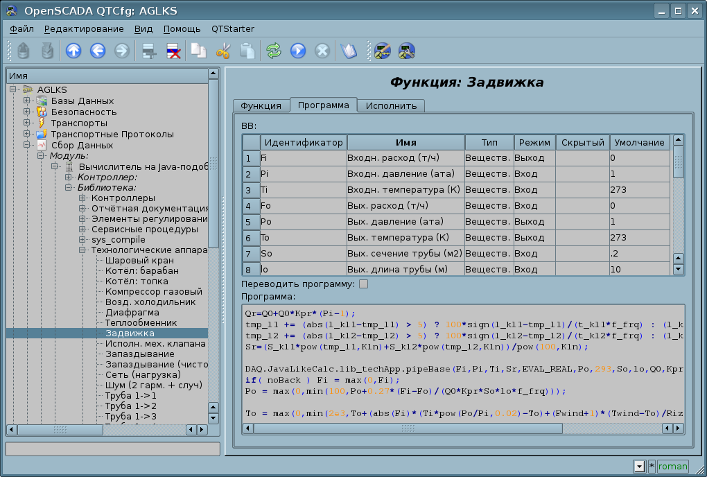Expand the sys_compile library node
The width and height of the screenshot is (707, 477).
tap(82, 239)
